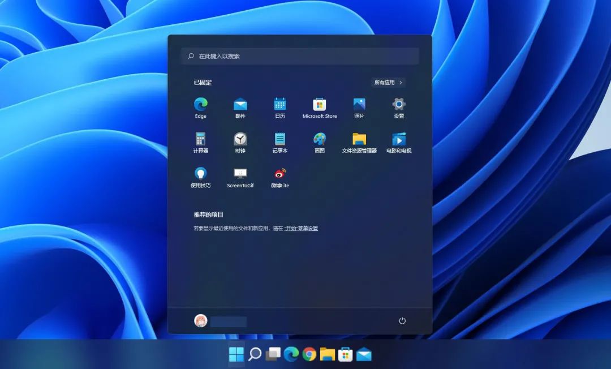Launch the 照片 (Photos) app
Screen dimensions: 611x369
coord(359,108)
